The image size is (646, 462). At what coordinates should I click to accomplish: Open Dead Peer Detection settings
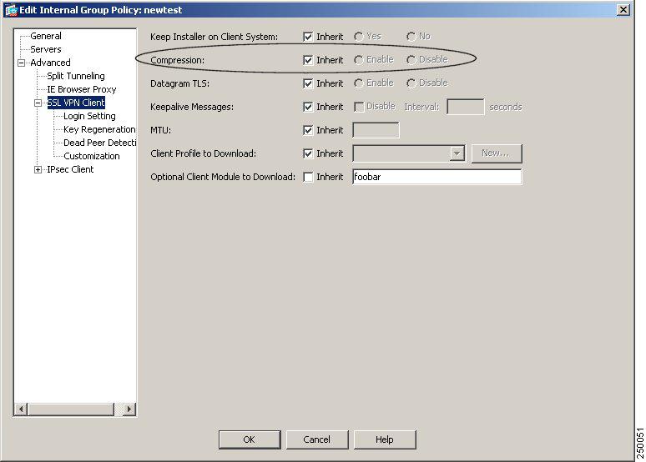click(x=99, y=143)
